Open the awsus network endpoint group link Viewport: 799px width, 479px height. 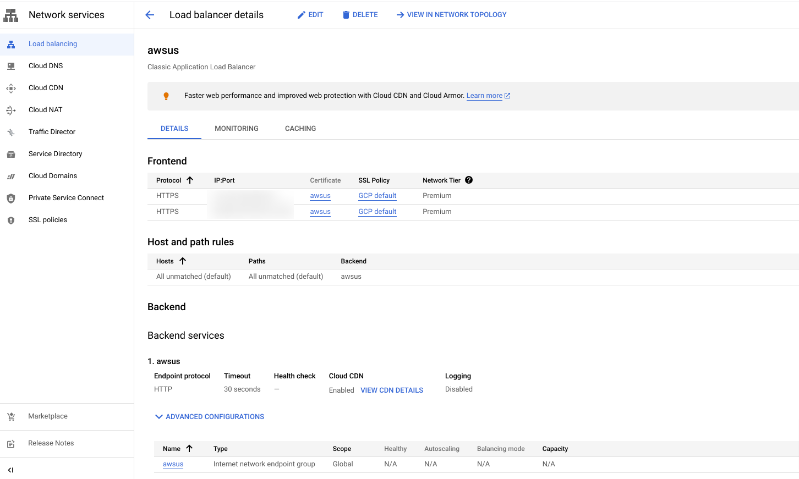tap(173, 464)
